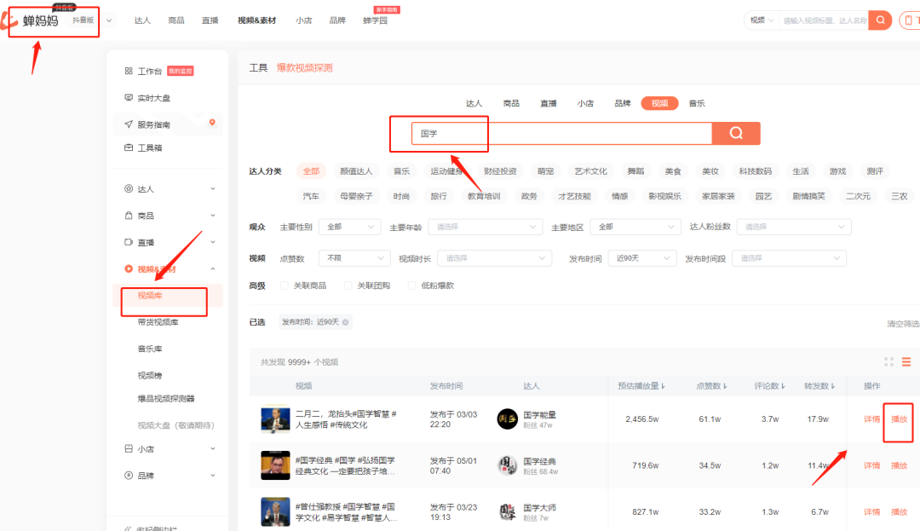Viewport: 920px width, 531px height.
Task: Open 爆品视频探测器 in the sidebar
Action: coord(166,398)
